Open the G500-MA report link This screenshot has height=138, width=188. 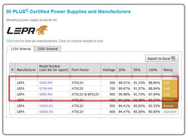[x=46, y=83]
